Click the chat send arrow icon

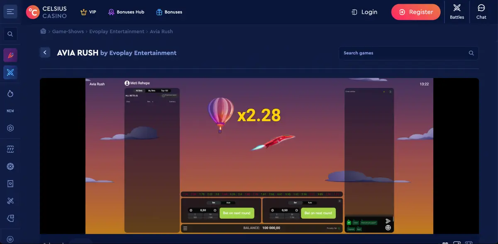tap(388, 221)
